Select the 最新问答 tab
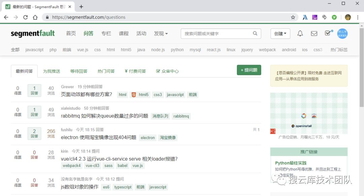 (x=24, y=71)
